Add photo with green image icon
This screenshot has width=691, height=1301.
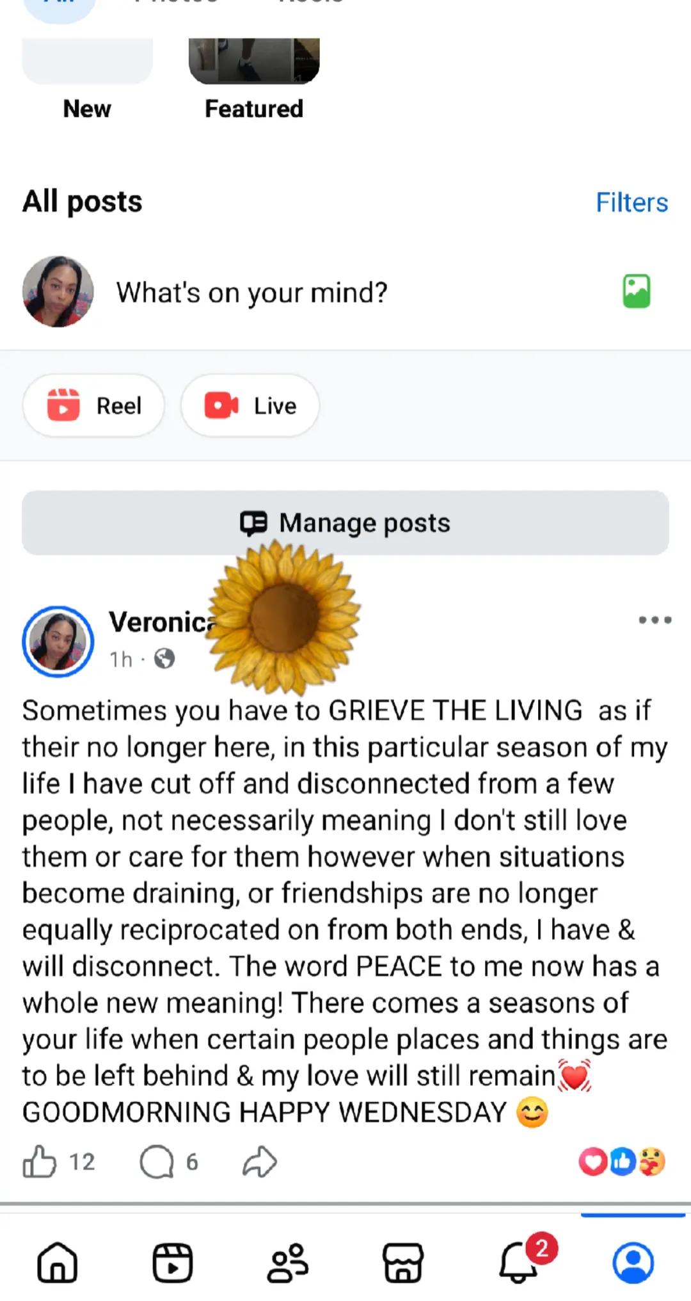point(637,291)
